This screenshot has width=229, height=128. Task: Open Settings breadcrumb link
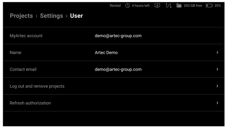coord(51,16)
